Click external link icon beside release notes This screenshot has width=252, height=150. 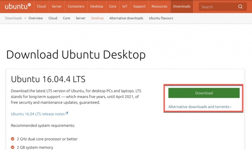pos(67,113)
